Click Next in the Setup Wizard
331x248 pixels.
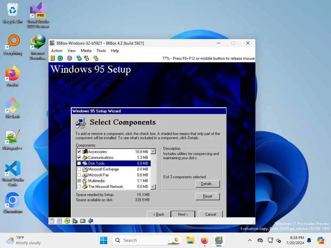click(183, 214)
